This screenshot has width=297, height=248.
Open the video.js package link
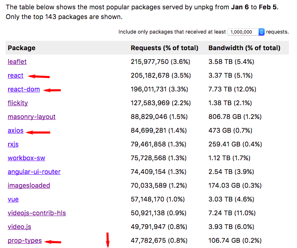(19, 227)
